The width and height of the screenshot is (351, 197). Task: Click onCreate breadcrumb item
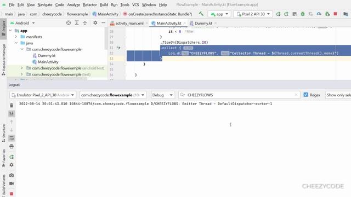coord(157,14)
